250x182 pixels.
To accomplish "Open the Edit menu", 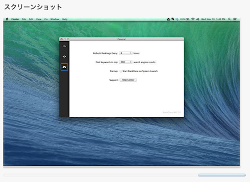I will coord(31,19).
